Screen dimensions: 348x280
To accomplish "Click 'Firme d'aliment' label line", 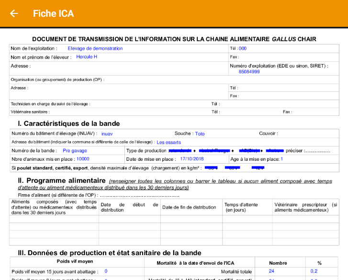I will pyautogui.click(x=98, y=195).
